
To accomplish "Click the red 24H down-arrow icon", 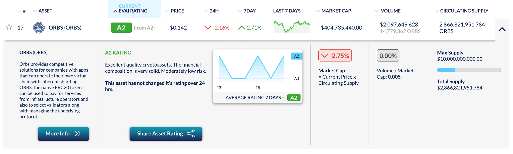I will (208, 28).
